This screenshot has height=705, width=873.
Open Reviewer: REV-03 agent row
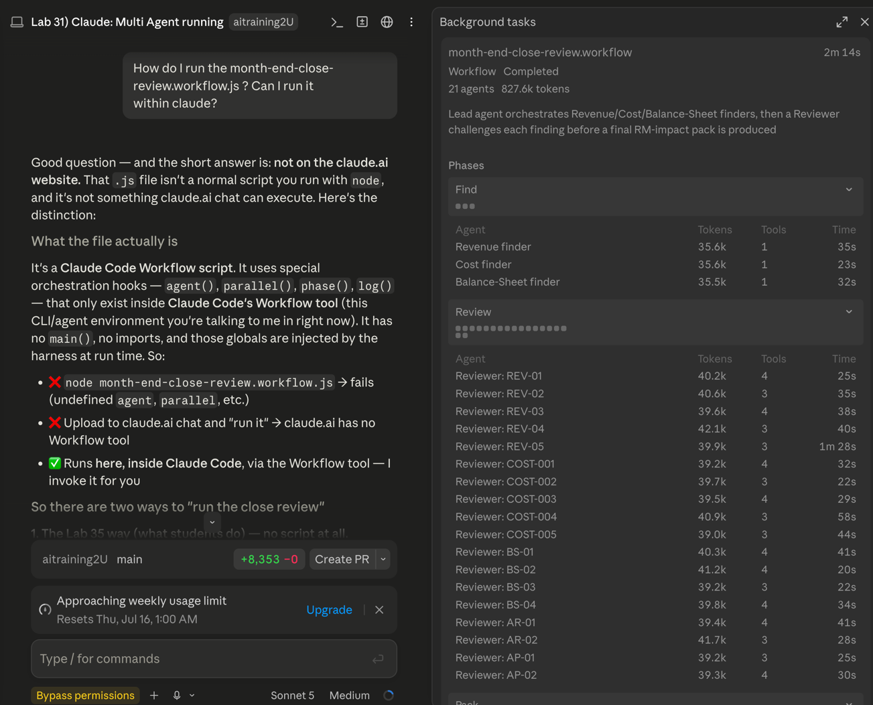click(655, 411)
